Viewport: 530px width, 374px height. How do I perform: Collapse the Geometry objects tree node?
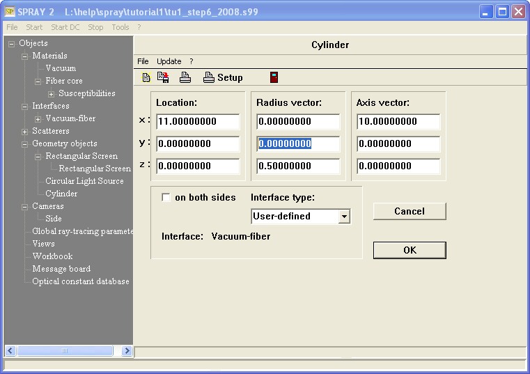(25, 144)
